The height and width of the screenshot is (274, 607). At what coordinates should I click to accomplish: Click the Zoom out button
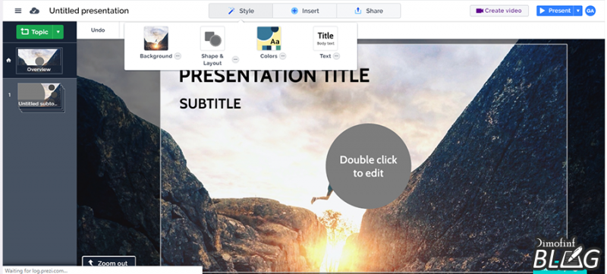(109, 262)
